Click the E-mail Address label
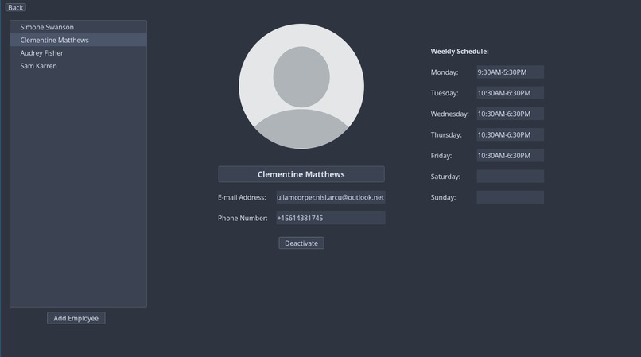This screenshot has width=641, height=357. pyautogui.click(x=242, y=197)
